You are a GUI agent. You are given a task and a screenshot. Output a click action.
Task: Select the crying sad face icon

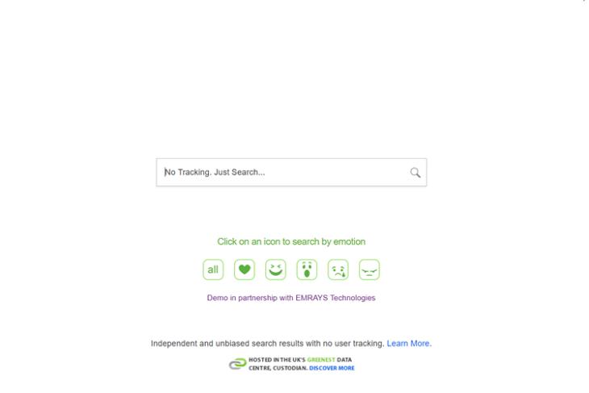pos(338,270)
